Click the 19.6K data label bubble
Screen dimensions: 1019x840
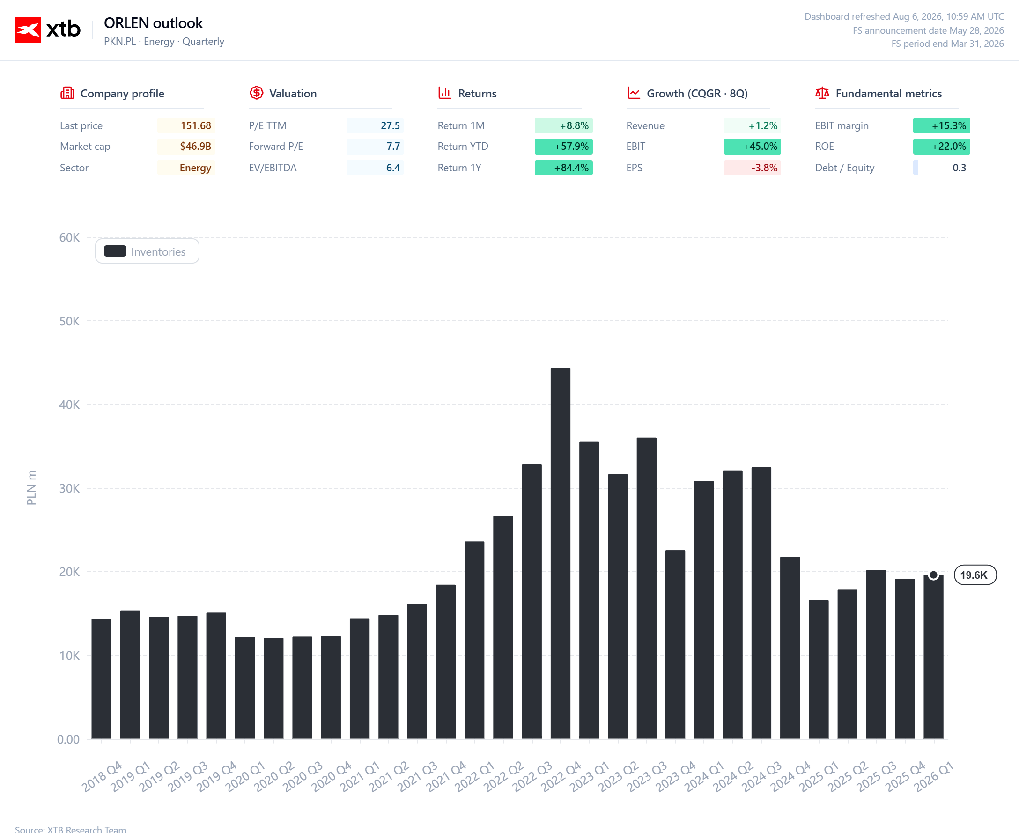[975, 575]
